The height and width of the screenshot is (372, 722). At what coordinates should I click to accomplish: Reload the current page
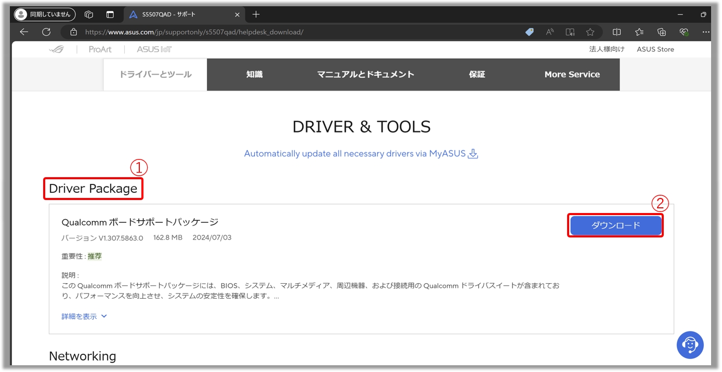46,32
